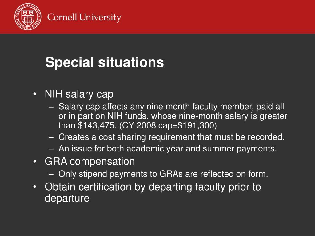Click the academic year and summer payments line

tap(168, 149)
